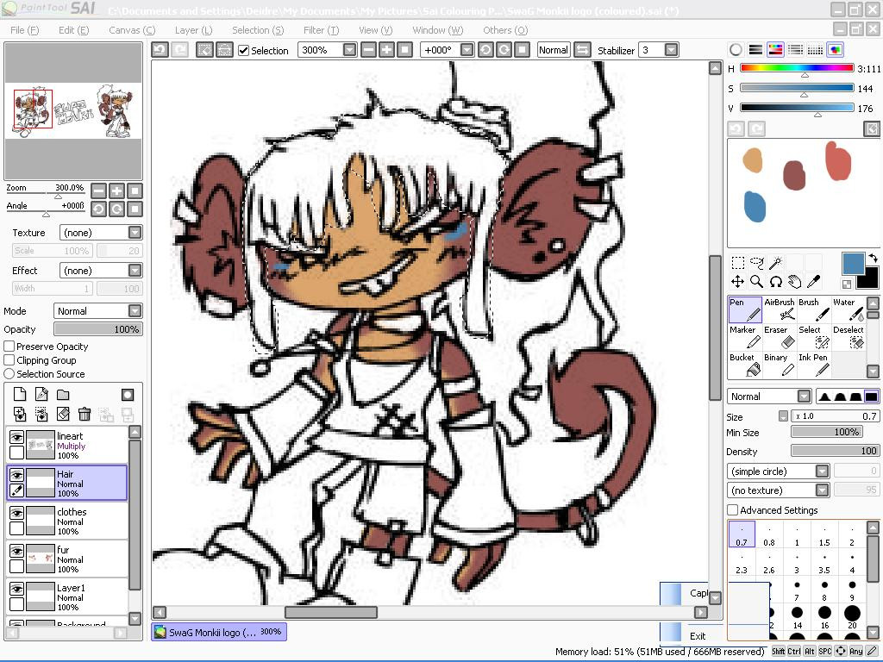Click the Hue slider bar
The image size is (883, 662).
797,68
